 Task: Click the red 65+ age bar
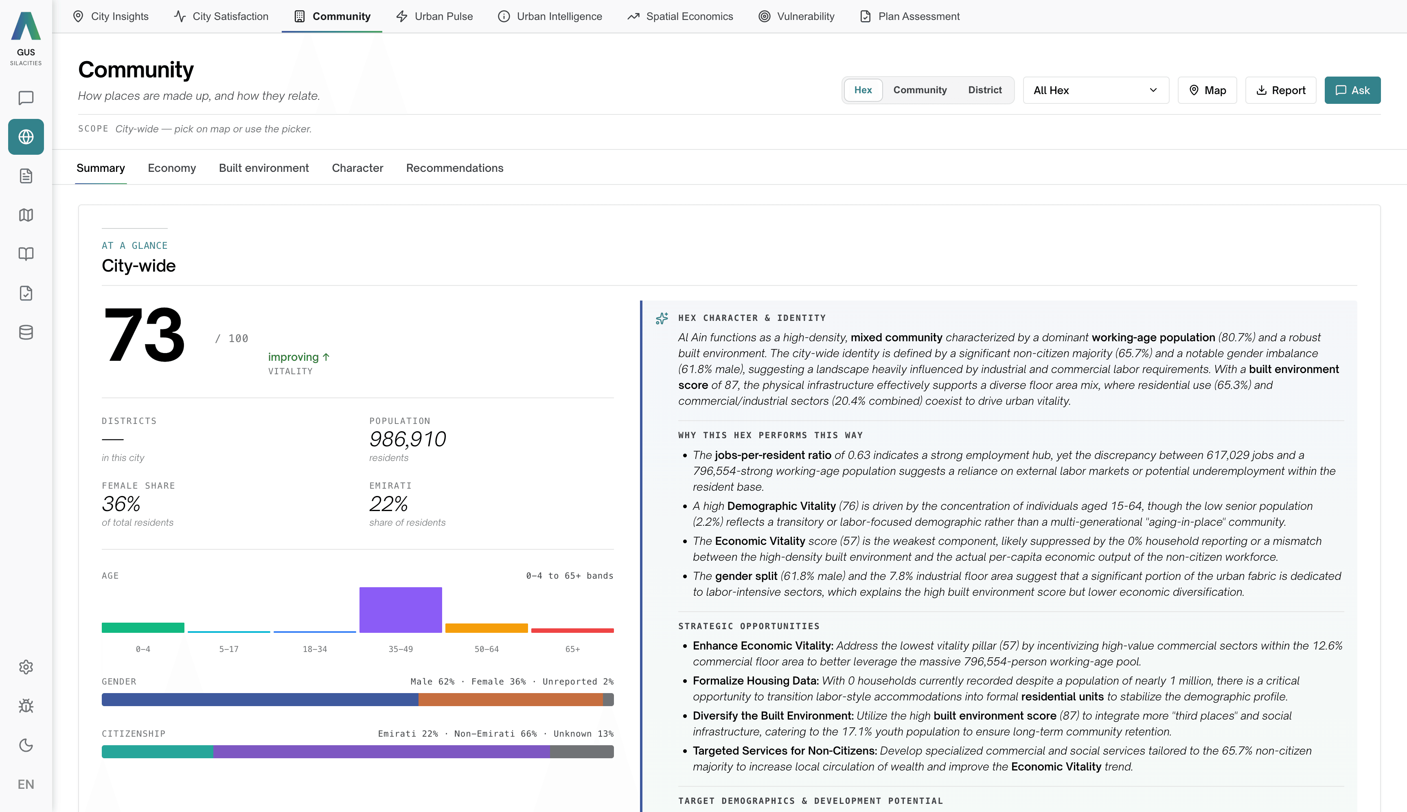[x=572, y=630]
